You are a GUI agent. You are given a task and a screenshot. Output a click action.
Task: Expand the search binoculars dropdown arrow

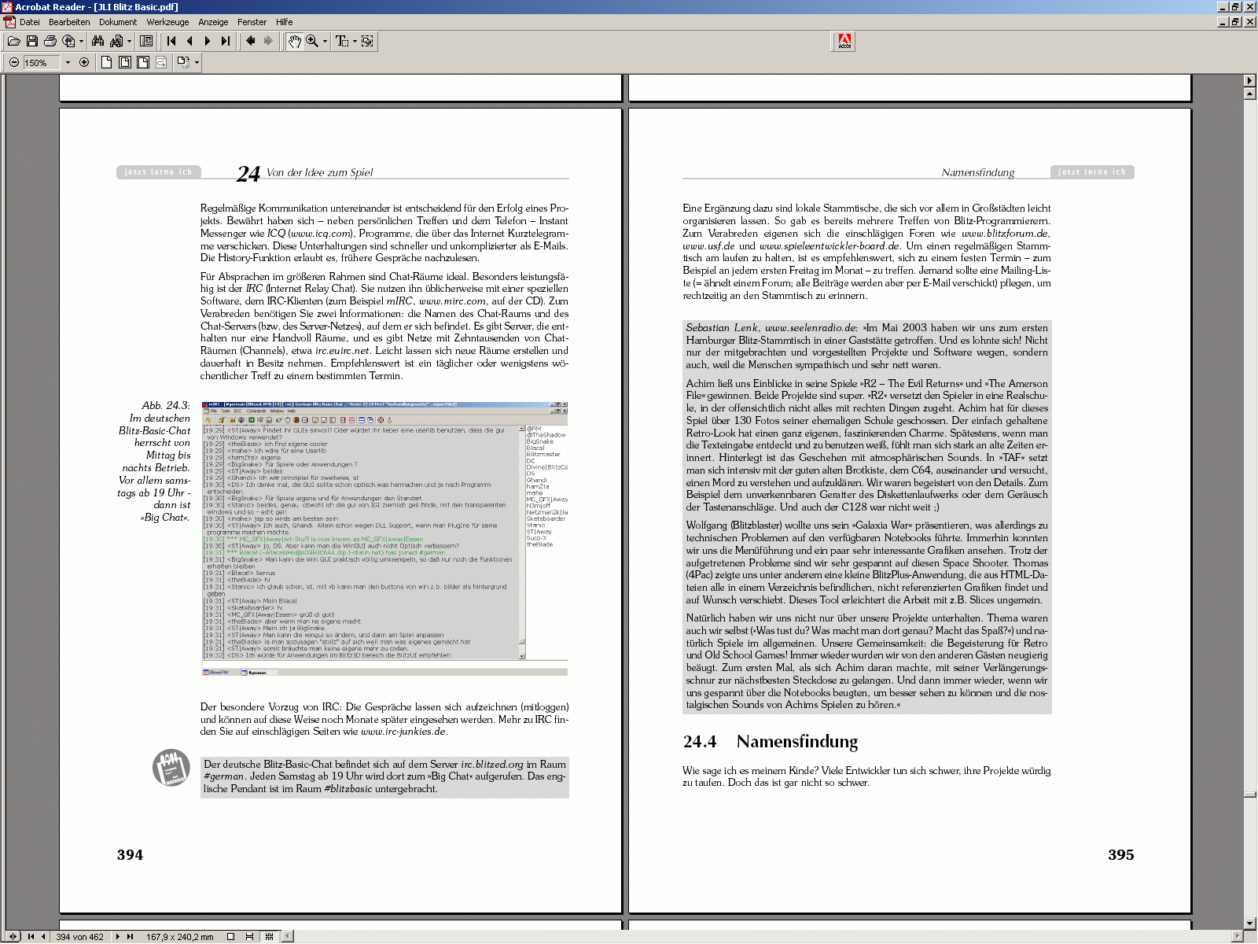click(128, 41)
